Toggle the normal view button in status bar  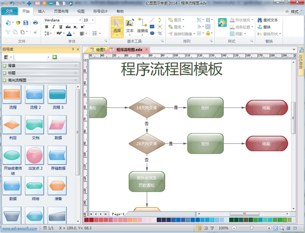(199, 228)
